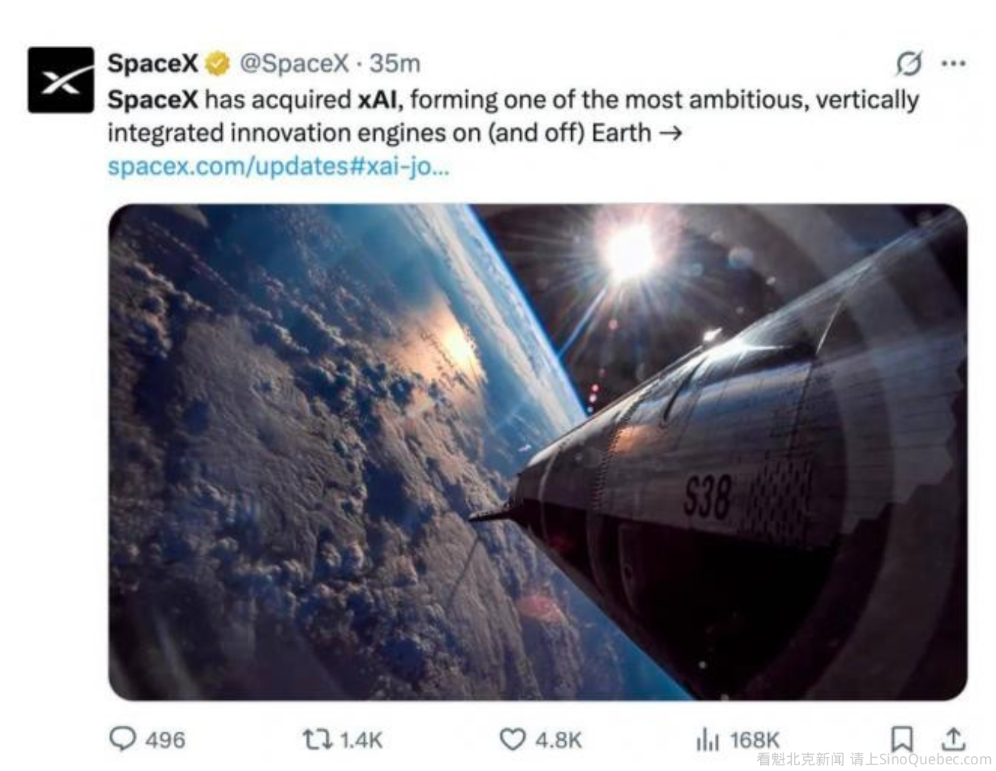Click the repost arrows icon
This screenshot has height=771, width=996.
[x=317, y=738]
